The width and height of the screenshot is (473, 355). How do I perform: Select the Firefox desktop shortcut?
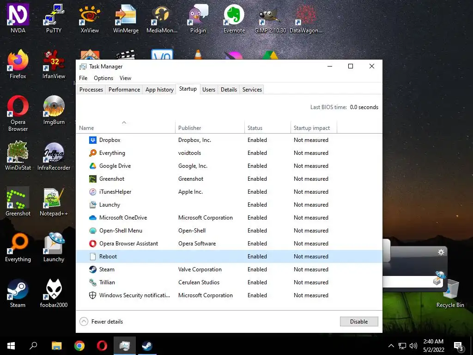click(18, 65)
